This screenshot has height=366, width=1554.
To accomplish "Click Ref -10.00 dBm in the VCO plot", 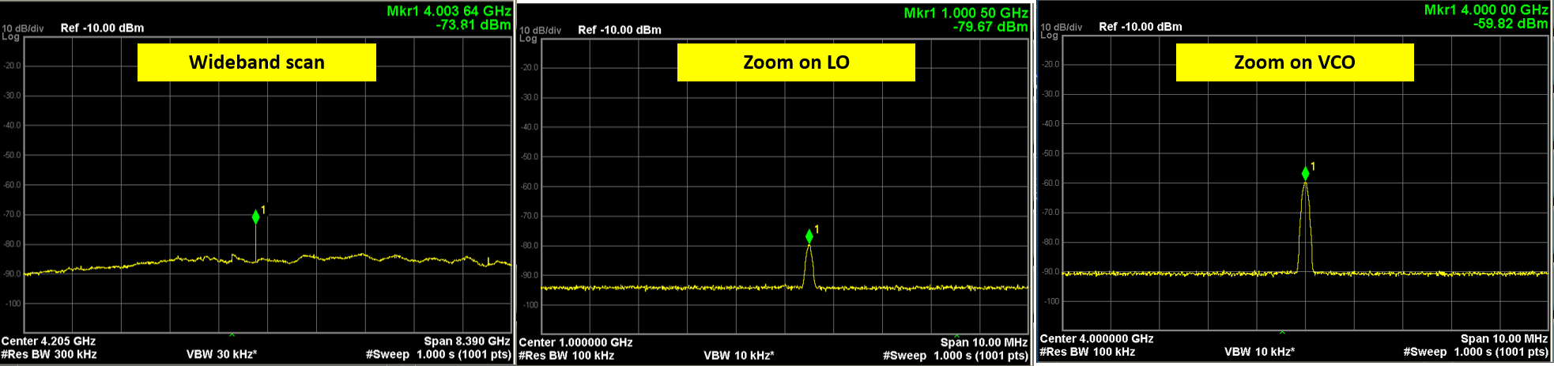I will point(1140,27).
